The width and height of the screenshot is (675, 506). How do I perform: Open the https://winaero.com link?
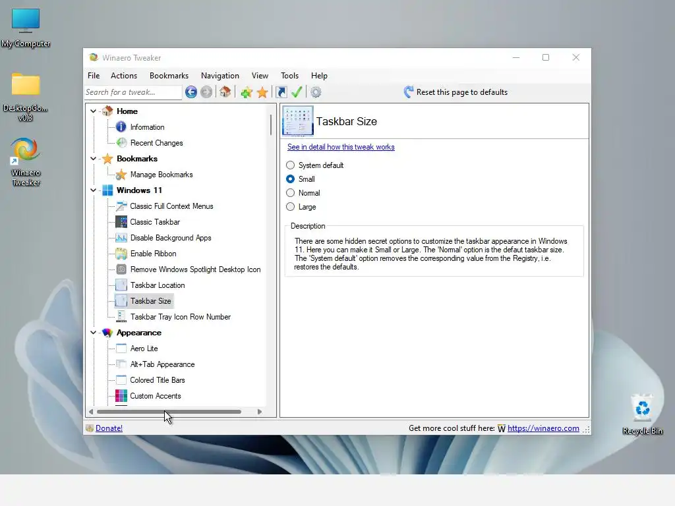pyautogui.click(x=543, y=428)
